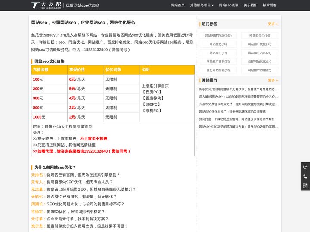
Task: Click the 1000元 table cell
Action: click(x=49, y=117)
